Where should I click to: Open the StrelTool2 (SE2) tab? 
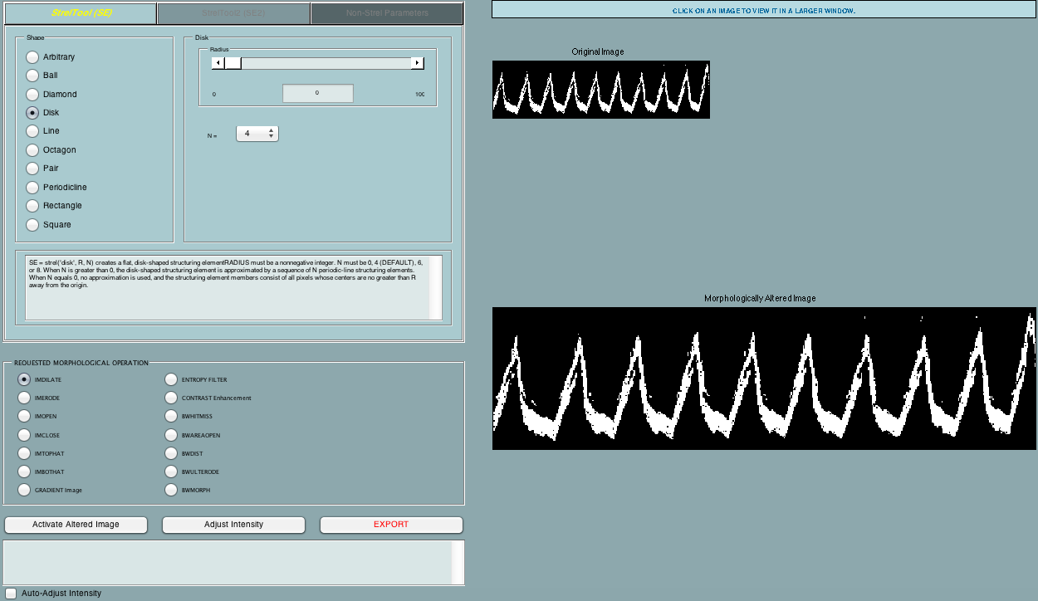[x=233, y=13]
